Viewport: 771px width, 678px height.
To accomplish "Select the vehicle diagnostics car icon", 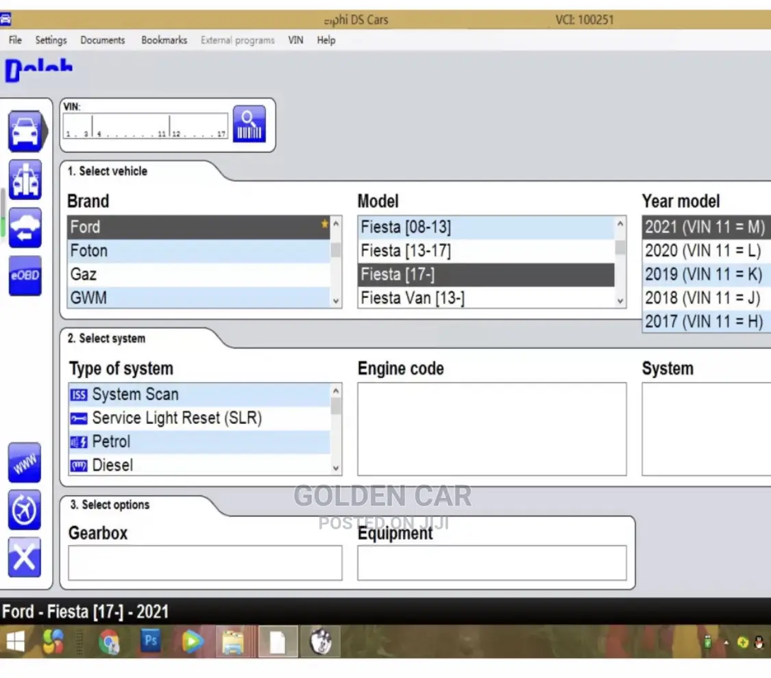I will [25, 131].
